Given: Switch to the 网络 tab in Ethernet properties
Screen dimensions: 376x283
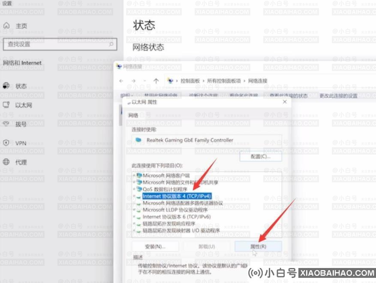Looking at the screenshot, I should point(133,116).
